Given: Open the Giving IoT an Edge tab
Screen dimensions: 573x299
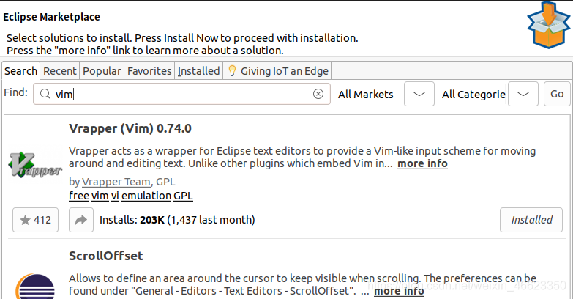Looking at the screenshot, I should pyautogui.click(x=278, y=71).
